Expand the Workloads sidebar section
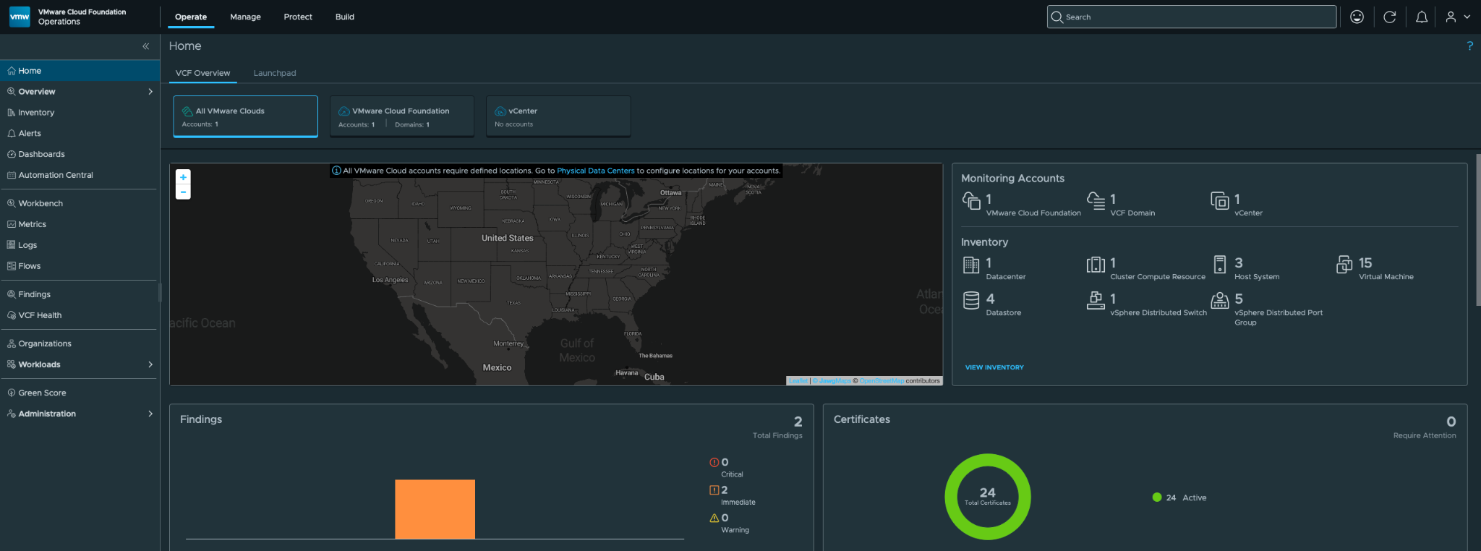 tap(150, 364)
